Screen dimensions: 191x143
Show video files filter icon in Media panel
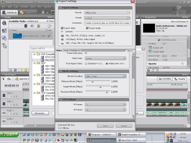click(26, 26)
